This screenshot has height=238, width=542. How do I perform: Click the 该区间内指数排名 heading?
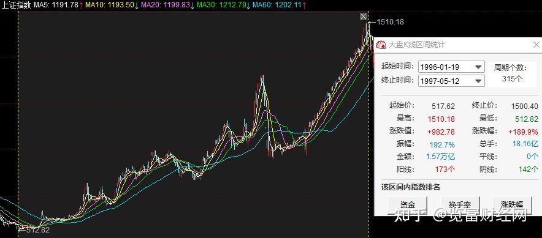411,187
